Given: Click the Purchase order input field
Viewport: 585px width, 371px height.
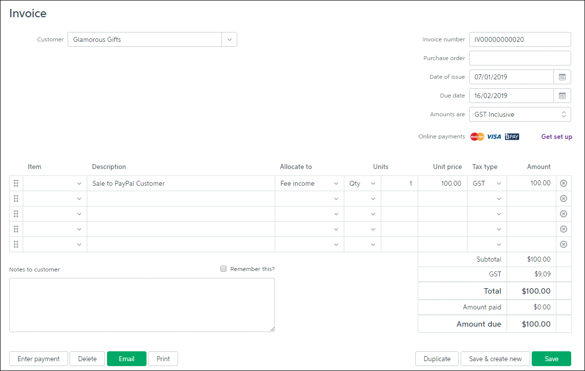Looking at the screenshot, I should (x=519, y=58).
